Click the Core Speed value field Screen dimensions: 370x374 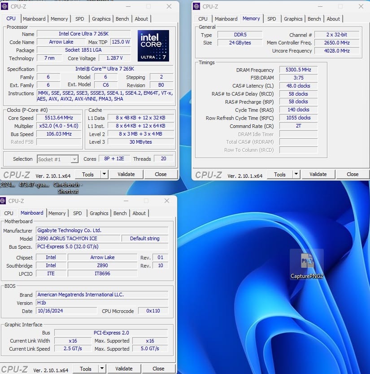point(59,118)
